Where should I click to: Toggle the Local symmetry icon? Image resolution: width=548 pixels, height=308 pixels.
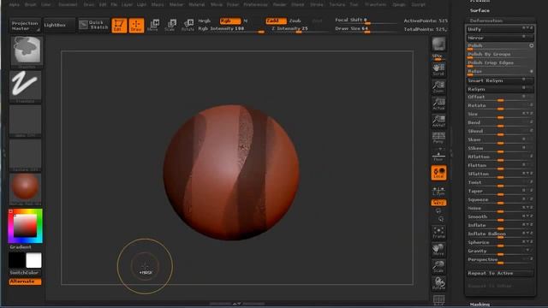tap(438, 173)
